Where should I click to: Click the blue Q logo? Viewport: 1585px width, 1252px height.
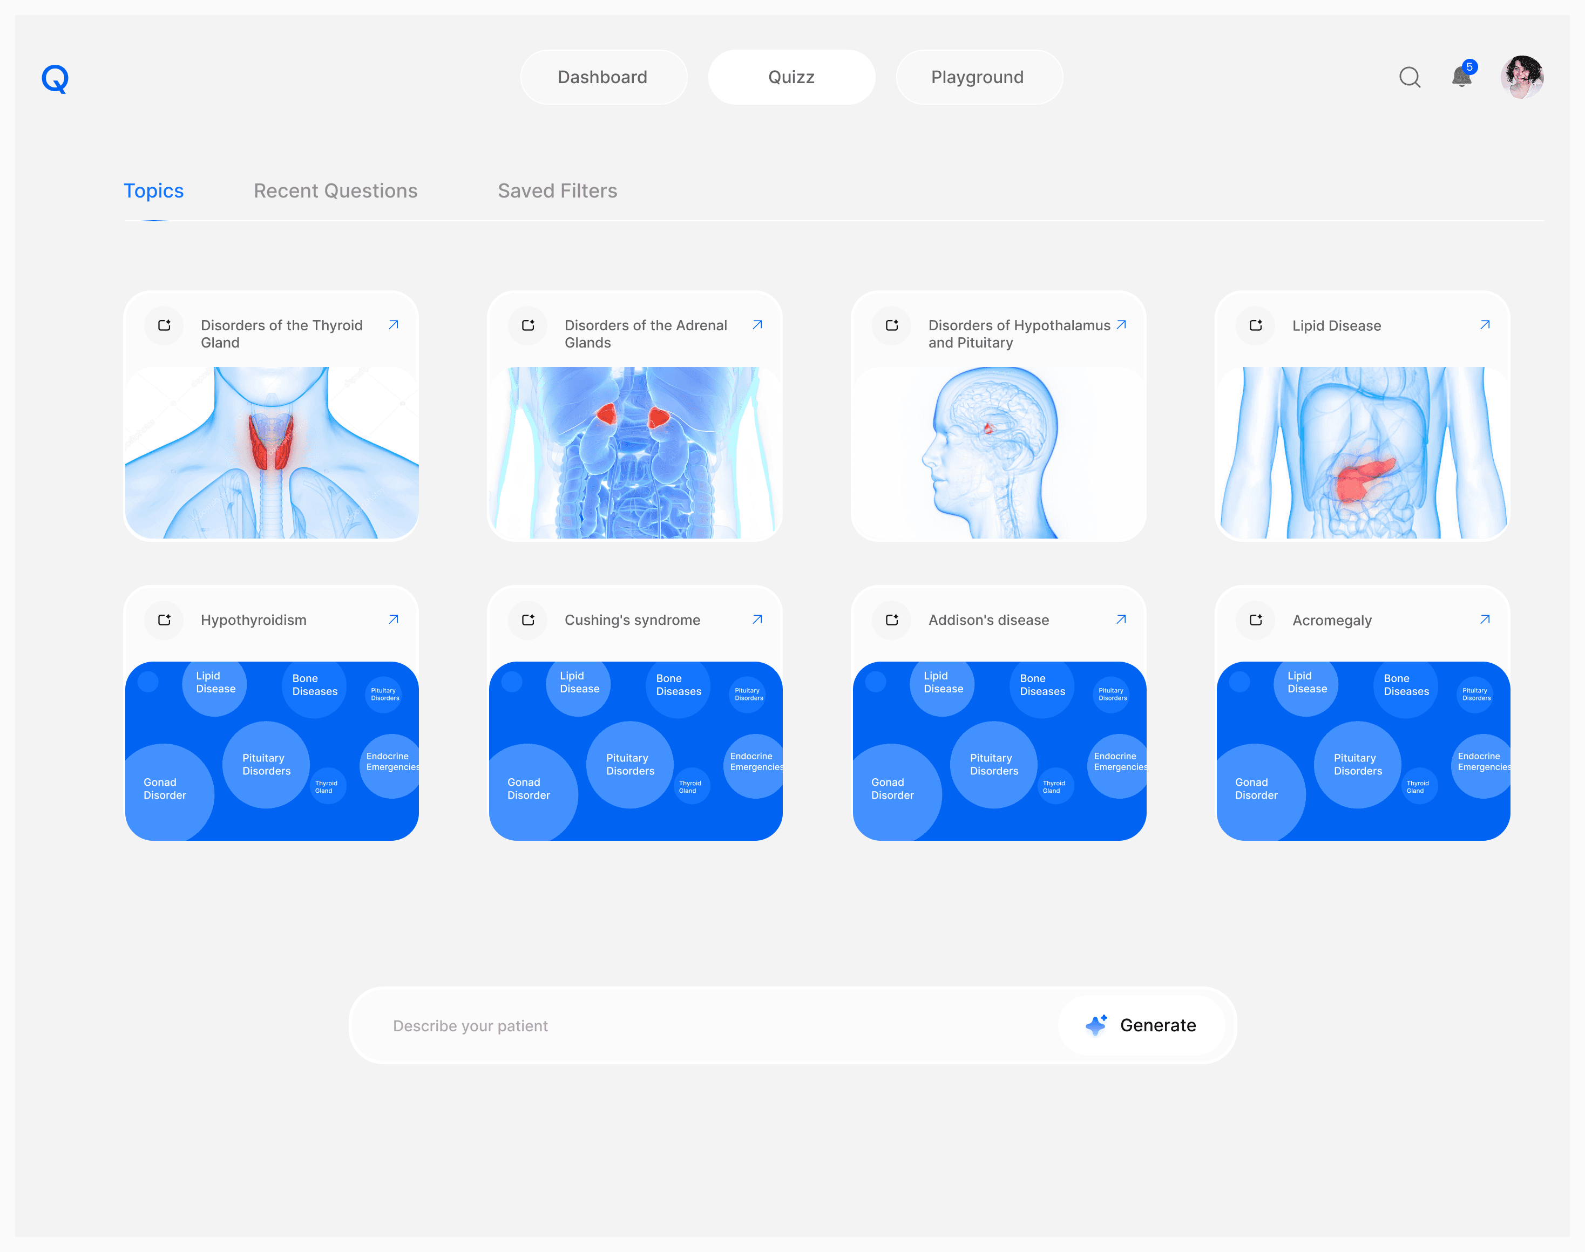[55, 78]
